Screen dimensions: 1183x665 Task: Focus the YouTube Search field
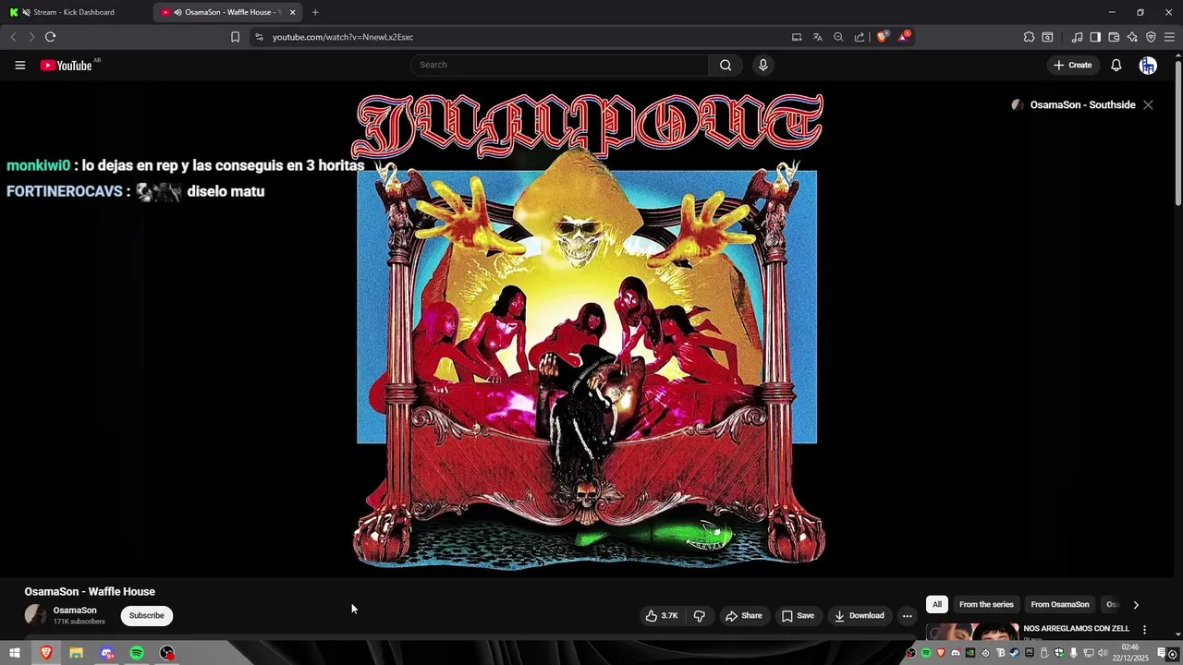560,65
